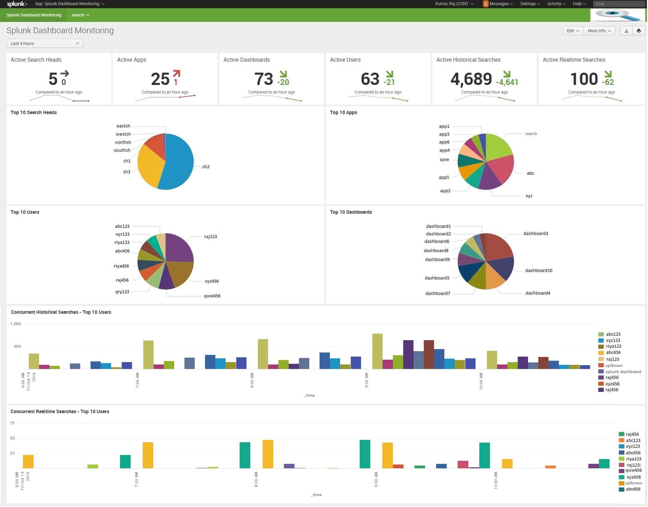Screen dimensions: 648x507
Task: Select splunk dashboard swatch in historical legend
Action: pos(601,372)
